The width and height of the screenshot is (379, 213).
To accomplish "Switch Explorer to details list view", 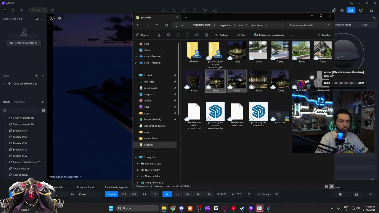I will (x=327, y=186).
